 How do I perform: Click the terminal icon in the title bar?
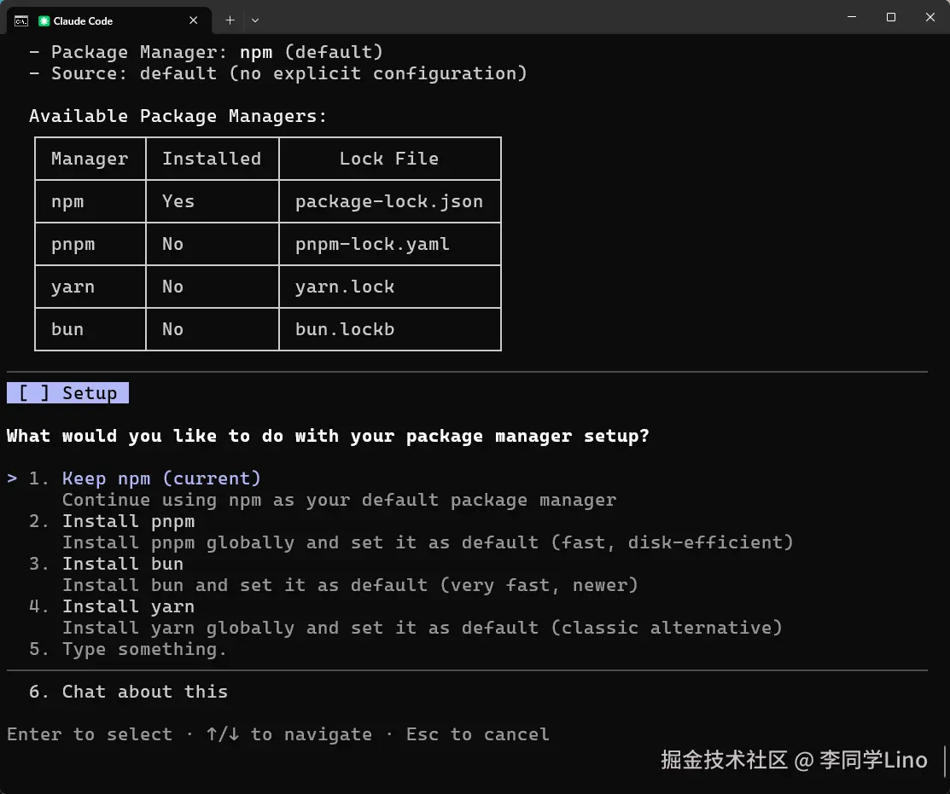(x=21, y=20)
